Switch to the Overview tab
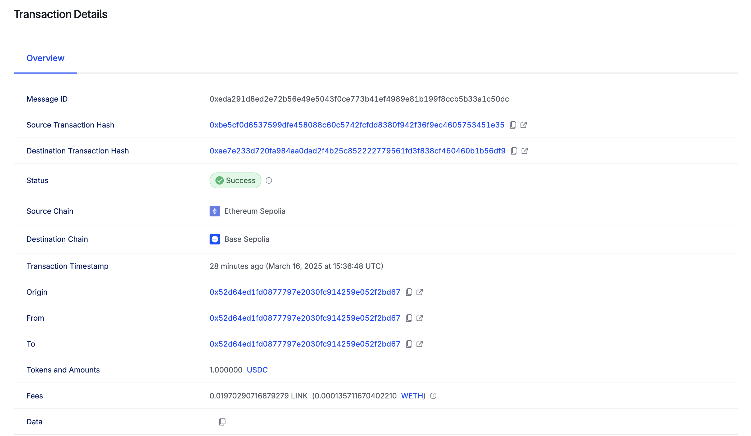The width and height of the screenshot is (751, 436). click(x=45, y=58)
